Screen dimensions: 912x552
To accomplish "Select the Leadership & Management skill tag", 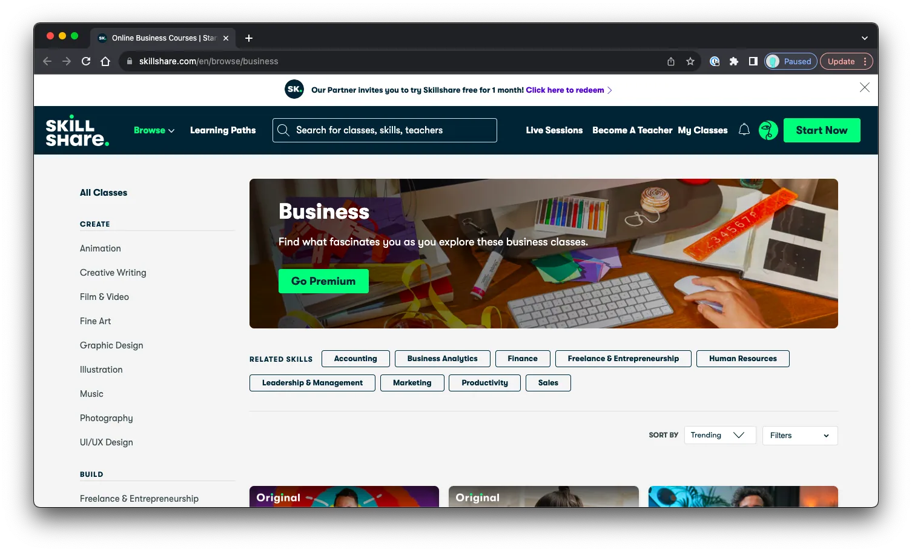I will pyautogui.click(x=312, y=383).
